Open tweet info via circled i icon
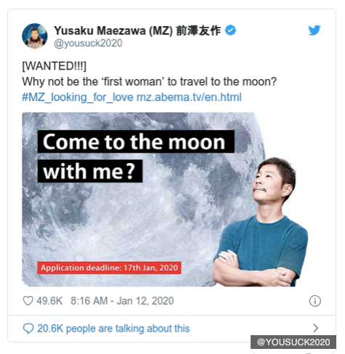The image size is (345, 354). (x=314, y=301)
